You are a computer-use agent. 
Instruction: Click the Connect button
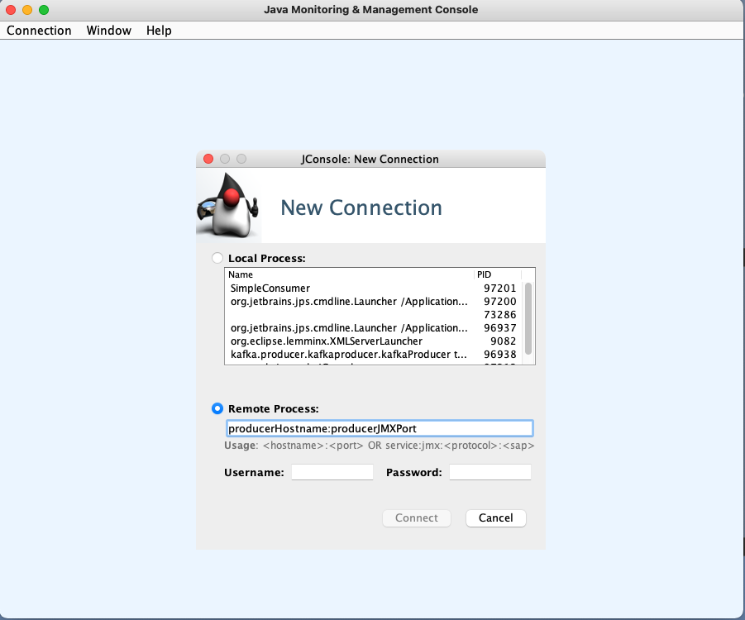(x=416, y=518)
